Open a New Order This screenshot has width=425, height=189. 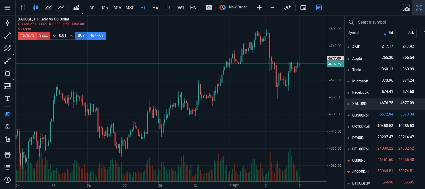233,7
